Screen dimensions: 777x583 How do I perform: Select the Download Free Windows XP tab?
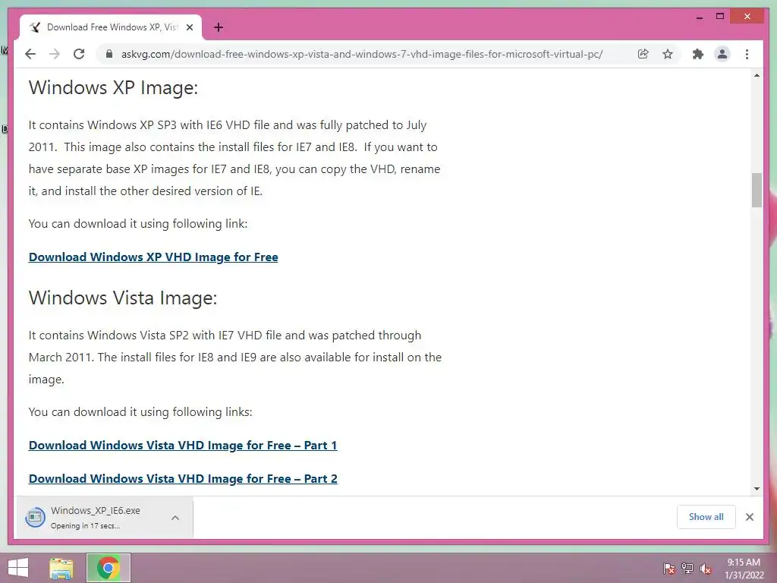pyautogui.click(x=111, y=27)
